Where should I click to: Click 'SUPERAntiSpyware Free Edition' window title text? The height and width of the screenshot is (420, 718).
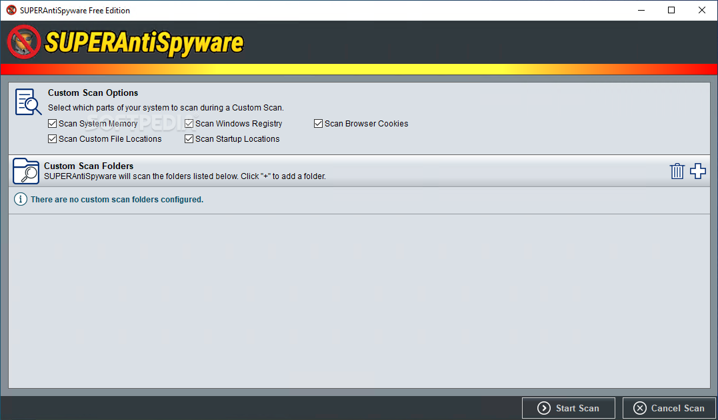coord(75,11)
